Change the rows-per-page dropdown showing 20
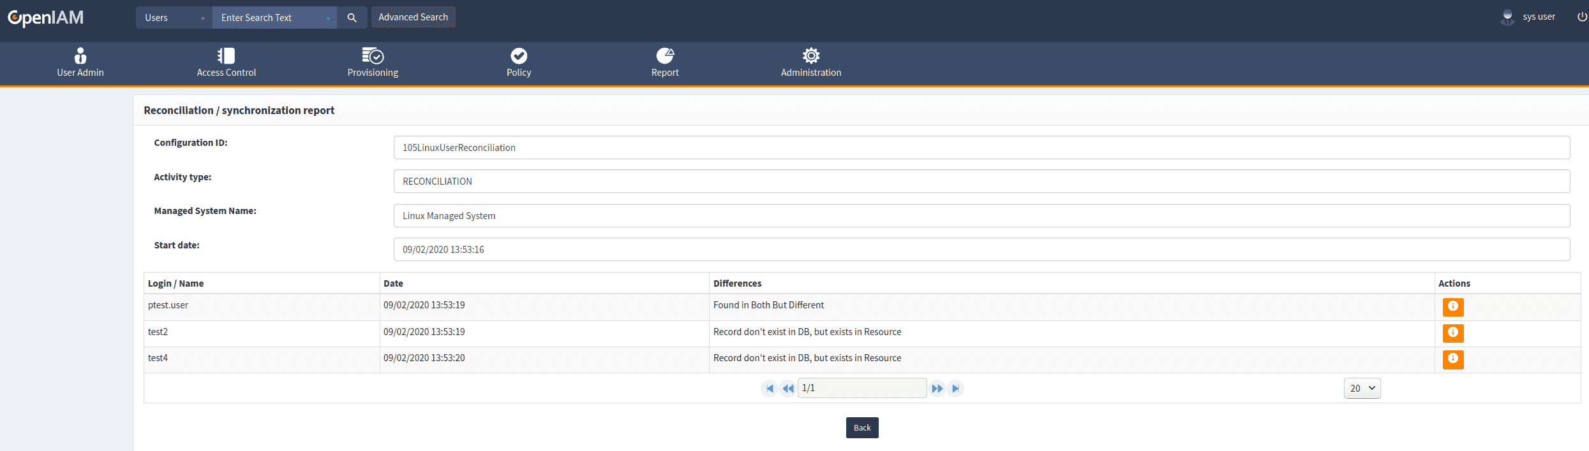The height and width of the screenshot is (451, 1589). [x=1362, y=389]
